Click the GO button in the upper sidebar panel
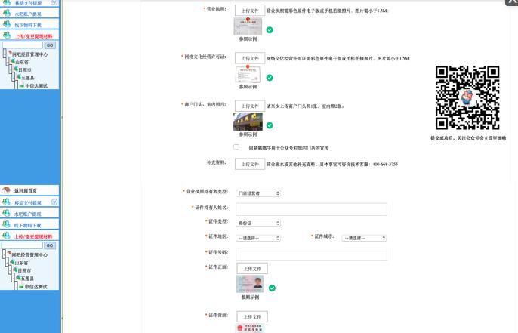518x333 pixels. [x=50, y=45]
